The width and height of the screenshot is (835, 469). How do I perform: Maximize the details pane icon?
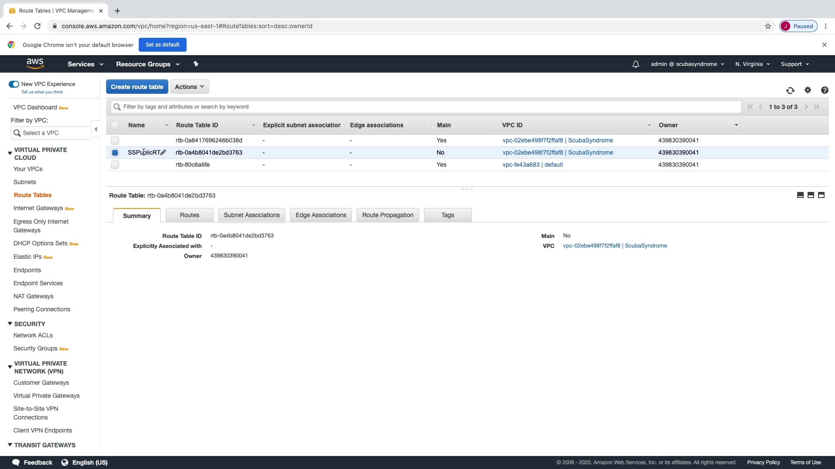point(821,195)
